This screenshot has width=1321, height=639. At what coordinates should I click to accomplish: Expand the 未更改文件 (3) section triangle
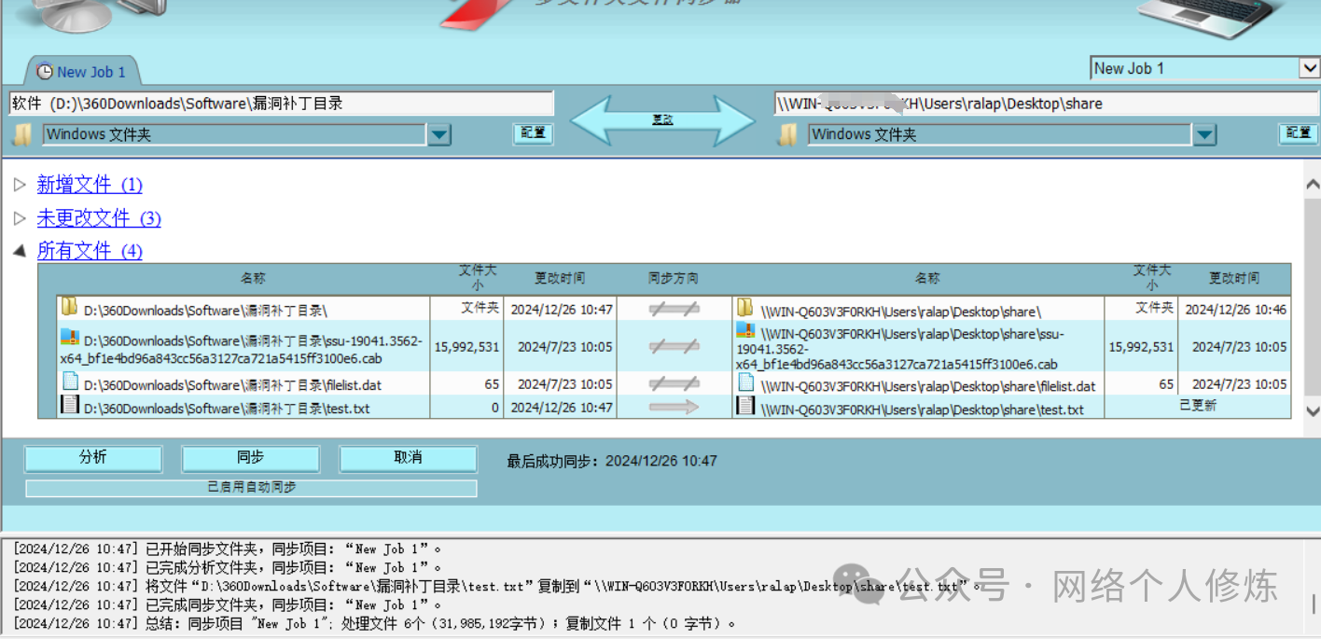20,218
